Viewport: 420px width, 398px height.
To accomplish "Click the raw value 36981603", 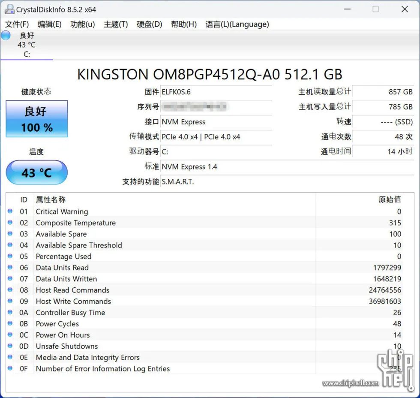I will [x=385, y=301].
